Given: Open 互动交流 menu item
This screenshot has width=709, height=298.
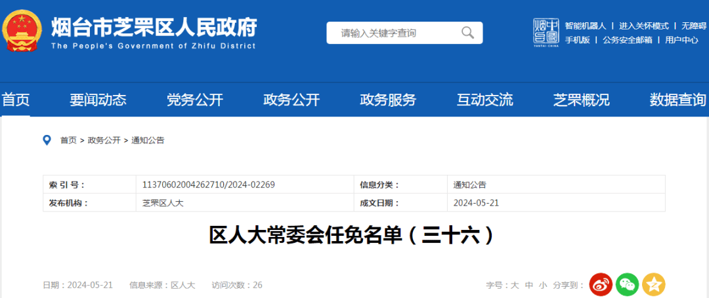Looking at the screenshot, I should (x=484, y=100).
